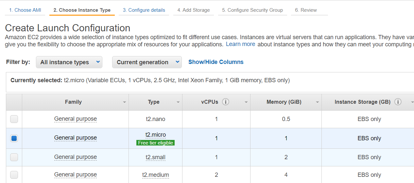Open the 4. Add Storage step
Image resolution: width=414 pixels, height=183 pixels.
coord(194,10)
